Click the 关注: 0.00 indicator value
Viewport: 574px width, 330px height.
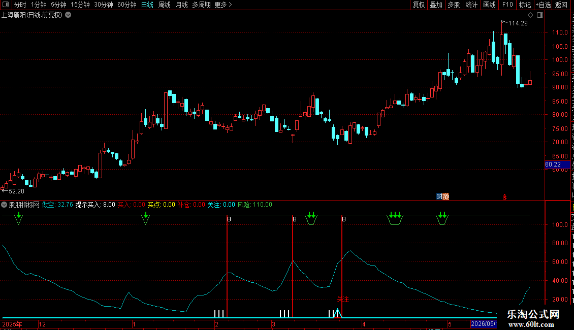click(221, 205)
